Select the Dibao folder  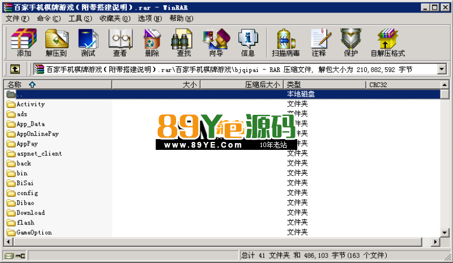pos(20,202)
